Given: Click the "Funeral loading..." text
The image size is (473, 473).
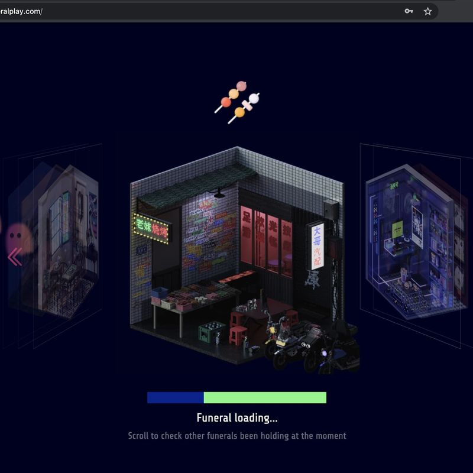Looking at the screenshot, I should click(x=237, y=418).
